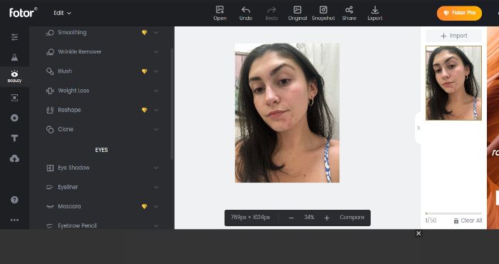The image size is (499, 264).
Task: Expand the Clone chevron
Action: coord(156,129)
